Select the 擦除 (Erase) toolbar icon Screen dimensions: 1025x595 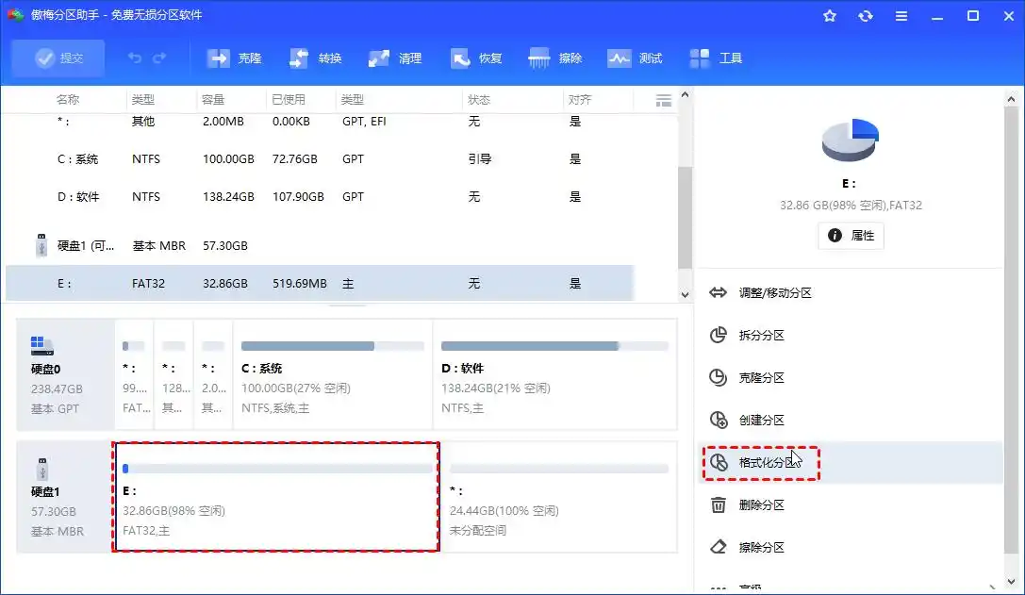coord(556,58)
